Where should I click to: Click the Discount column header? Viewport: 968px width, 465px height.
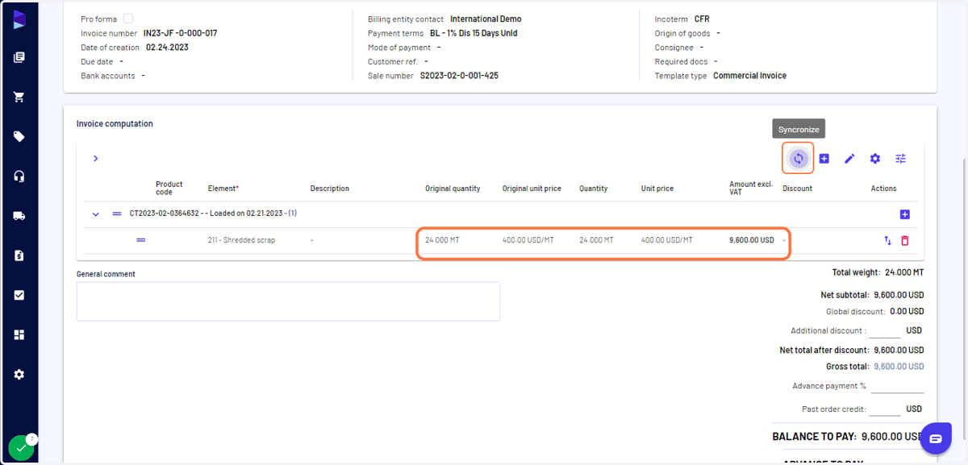[797, 189]
